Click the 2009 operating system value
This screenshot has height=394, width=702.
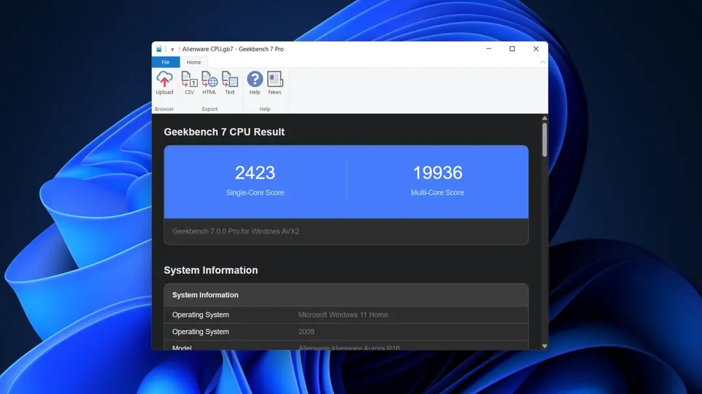pos(306,332)
